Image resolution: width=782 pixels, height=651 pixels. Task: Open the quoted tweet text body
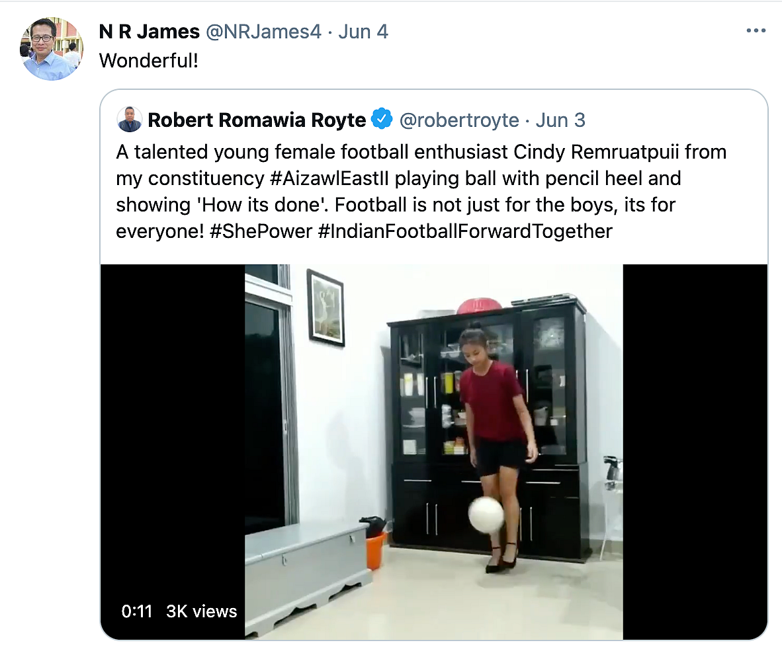[x=421, y=191]
